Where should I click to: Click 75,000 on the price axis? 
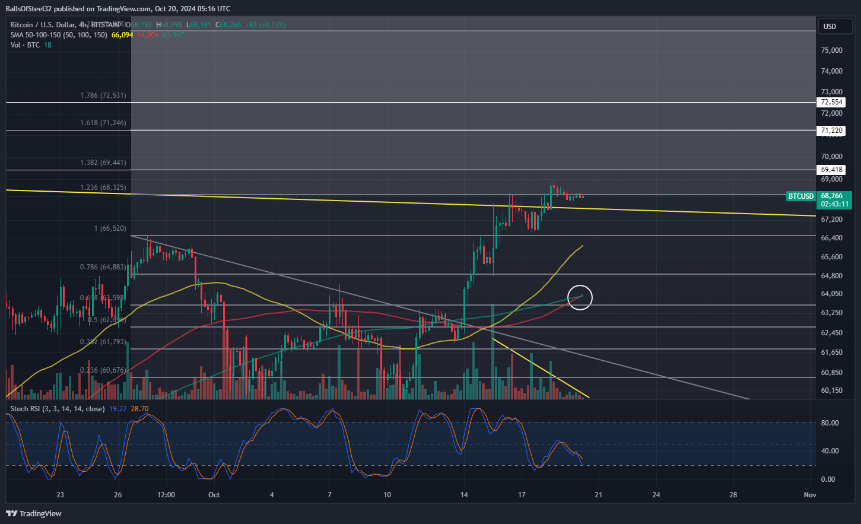[831, 50]
